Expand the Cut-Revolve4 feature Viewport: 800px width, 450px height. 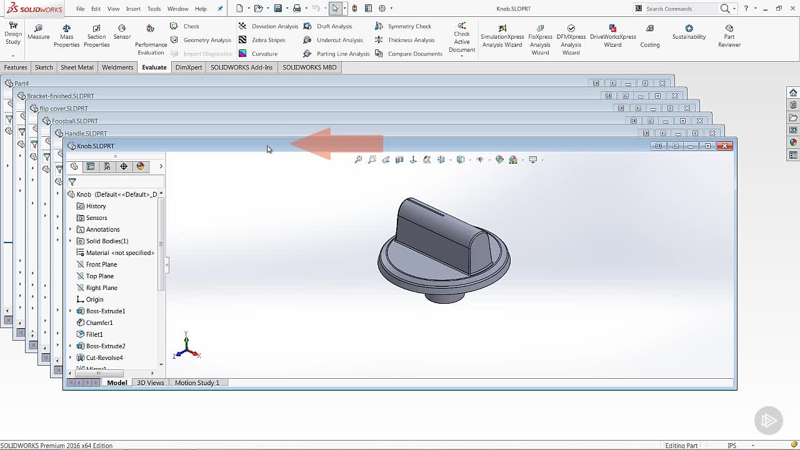[x=71, y=358]
